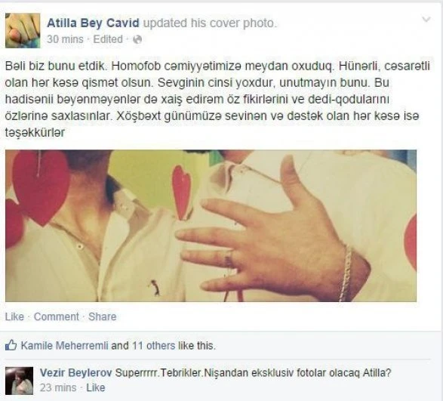Click the 30 mins timestamp
The width and height of the screenshot is (443, 401).
[x=65, y=39]
